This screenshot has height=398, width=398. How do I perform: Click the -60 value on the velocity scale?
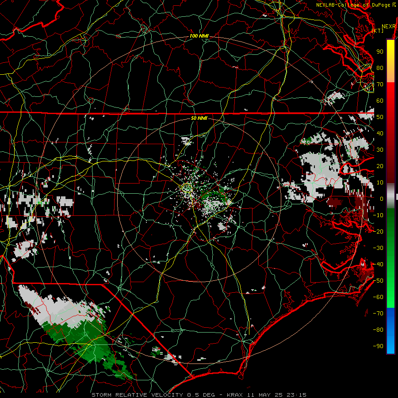378,297
